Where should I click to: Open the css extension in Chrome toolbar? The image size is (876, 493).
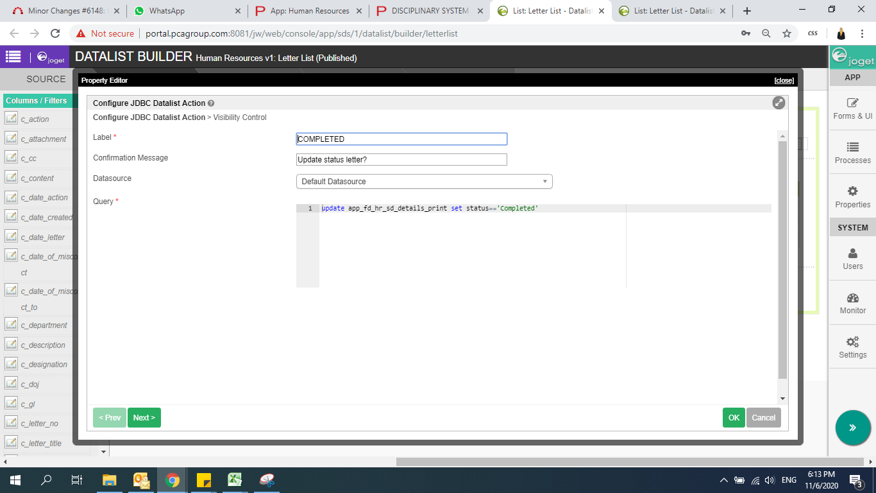(813, 33)
